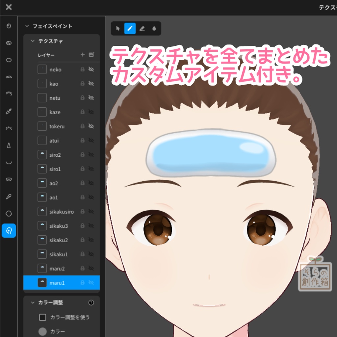Open the face paint editor in the sidebar
Image resolution: width=337 pixels, height=337 pixels.
[x=8, y=231]
